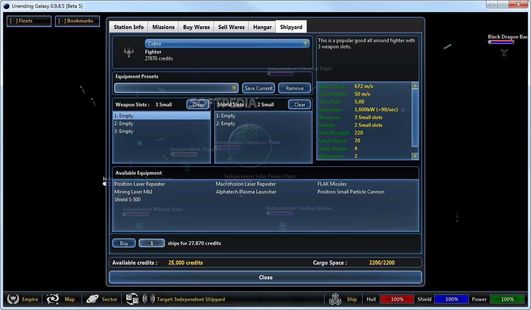Open the Sell Wares tab
The image size is (531, 310).
(x=231, y=27)
